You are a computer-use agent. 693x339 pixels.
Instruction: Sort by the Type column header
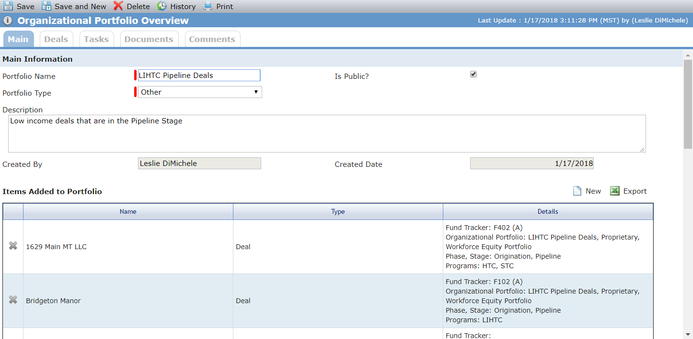click(338, 211)
